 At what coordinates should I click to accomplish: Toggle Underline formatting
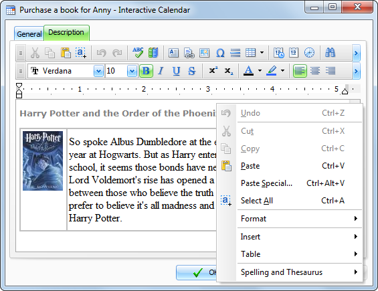point(176,71)
